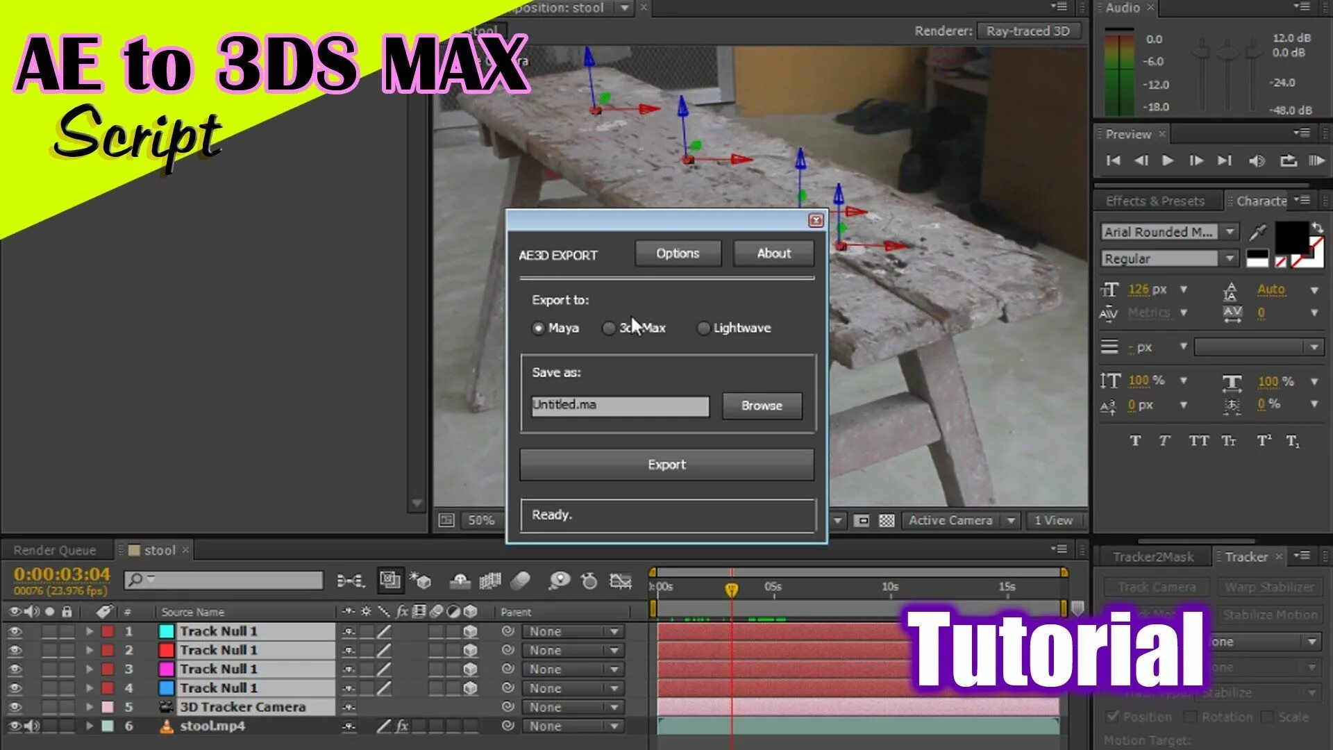Image resolution: width=1333 pixels, height=750 pixels.
Task: Select the 3ds Max export option
Action: click(x=609, y=328)
